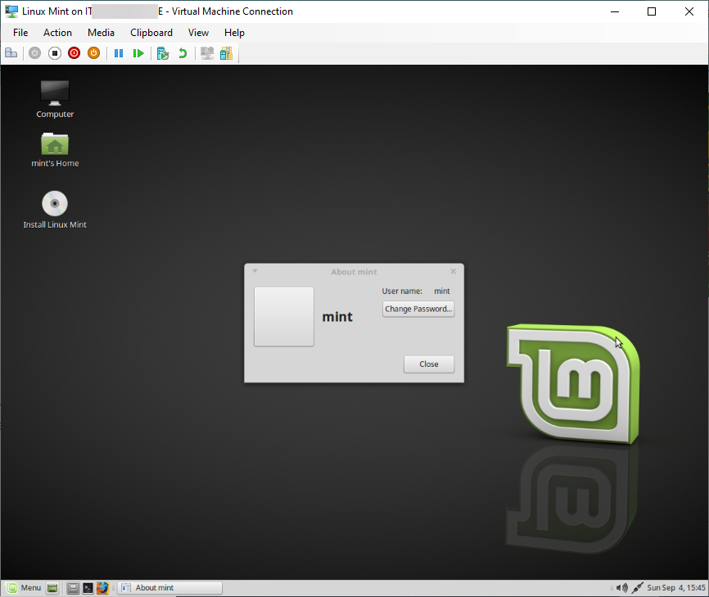
Task: Create a checkpoint with the snapshot icon
Action: [163, 53]
